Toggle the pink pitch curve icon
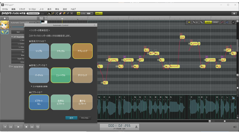The image size is (239, 134). [x=222, y=22]
